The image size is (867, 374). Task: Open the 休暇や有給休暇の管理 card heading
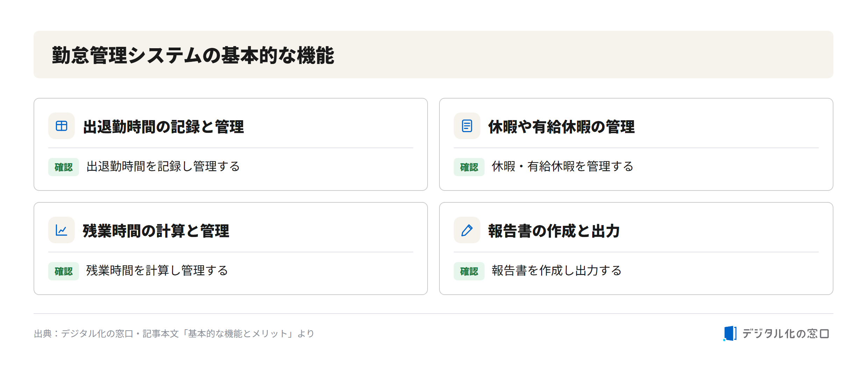561,127
